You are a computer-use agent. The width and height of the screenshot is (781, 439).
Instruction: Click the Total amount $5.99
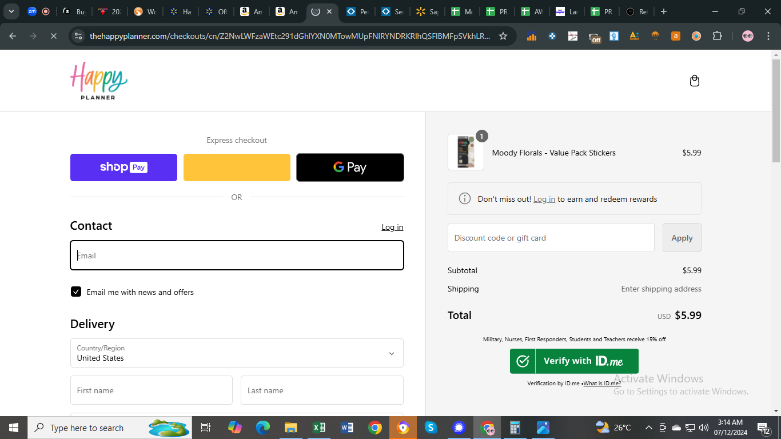[x=688, y=316]
